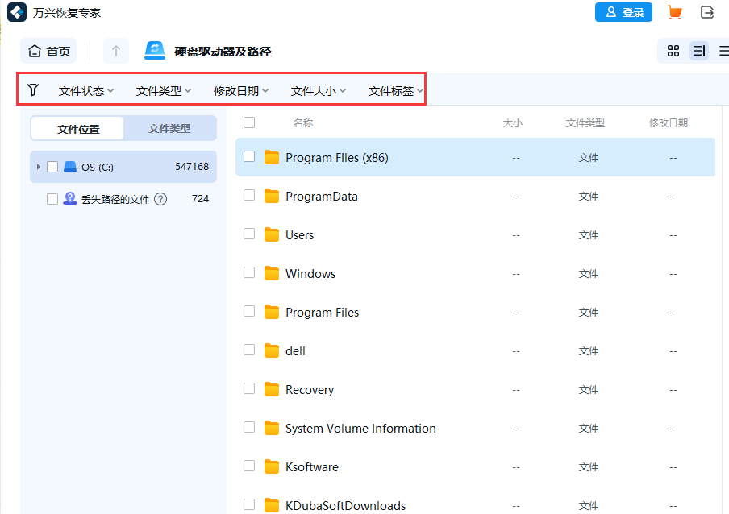The height and width of the screenshot is (514, 729).
Task: Open help for 丢失路径的文件
Action: (x=160, y=198)
